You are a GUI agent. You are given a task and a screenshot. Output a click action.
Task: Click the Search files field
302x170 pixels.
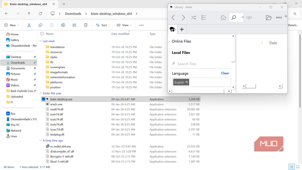pos(201,64)
